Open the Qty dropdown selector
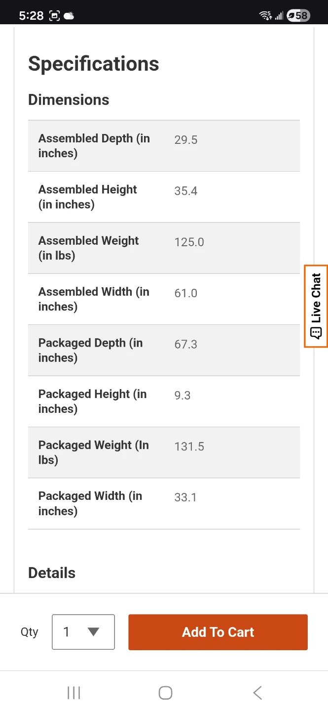The height and width of the screenshot is (712, 328). pos(83,632)
